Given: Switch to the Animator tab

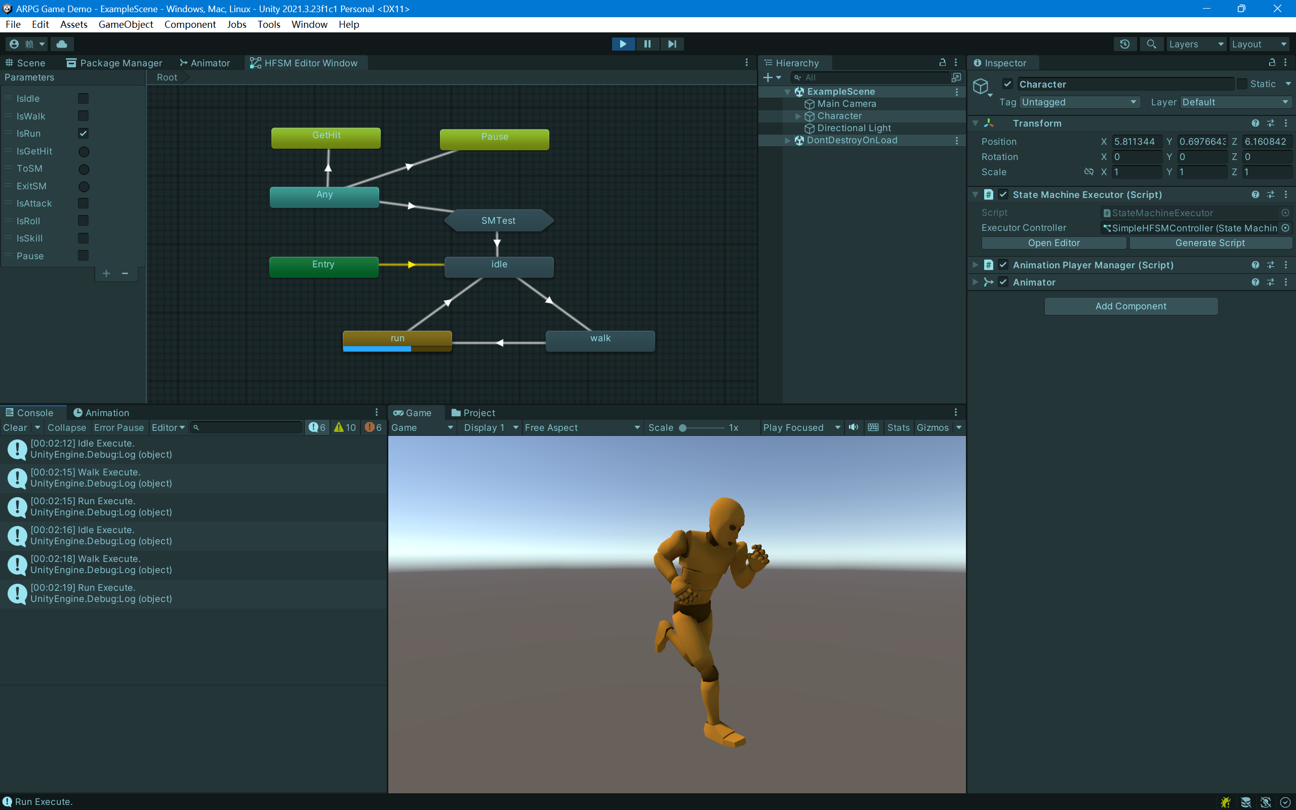Looking at the screenshot, I should (x=205, y=63).
